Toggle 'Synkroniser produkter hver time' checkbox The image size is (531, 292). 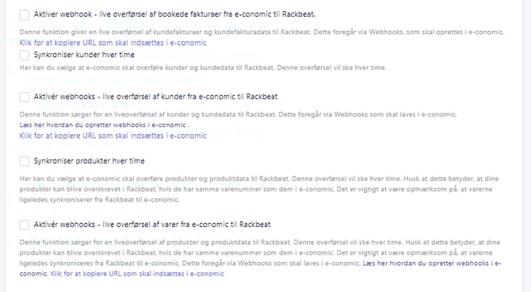click(x=25, y=161)
